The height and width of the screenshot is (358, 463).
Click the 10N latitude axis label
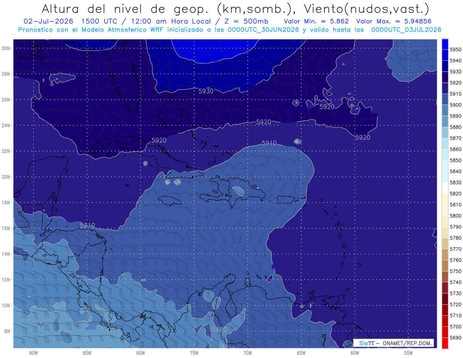tap(7, 305)
